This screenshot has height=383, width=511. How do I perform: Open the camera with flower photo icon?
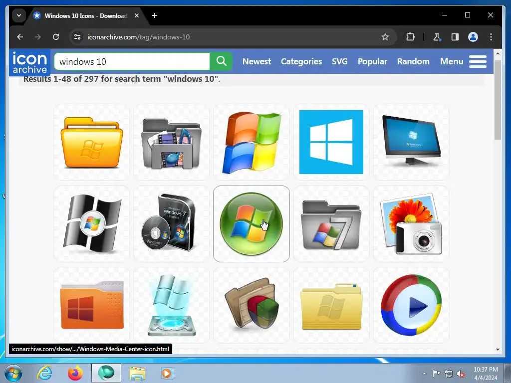(x=411, y=224)
